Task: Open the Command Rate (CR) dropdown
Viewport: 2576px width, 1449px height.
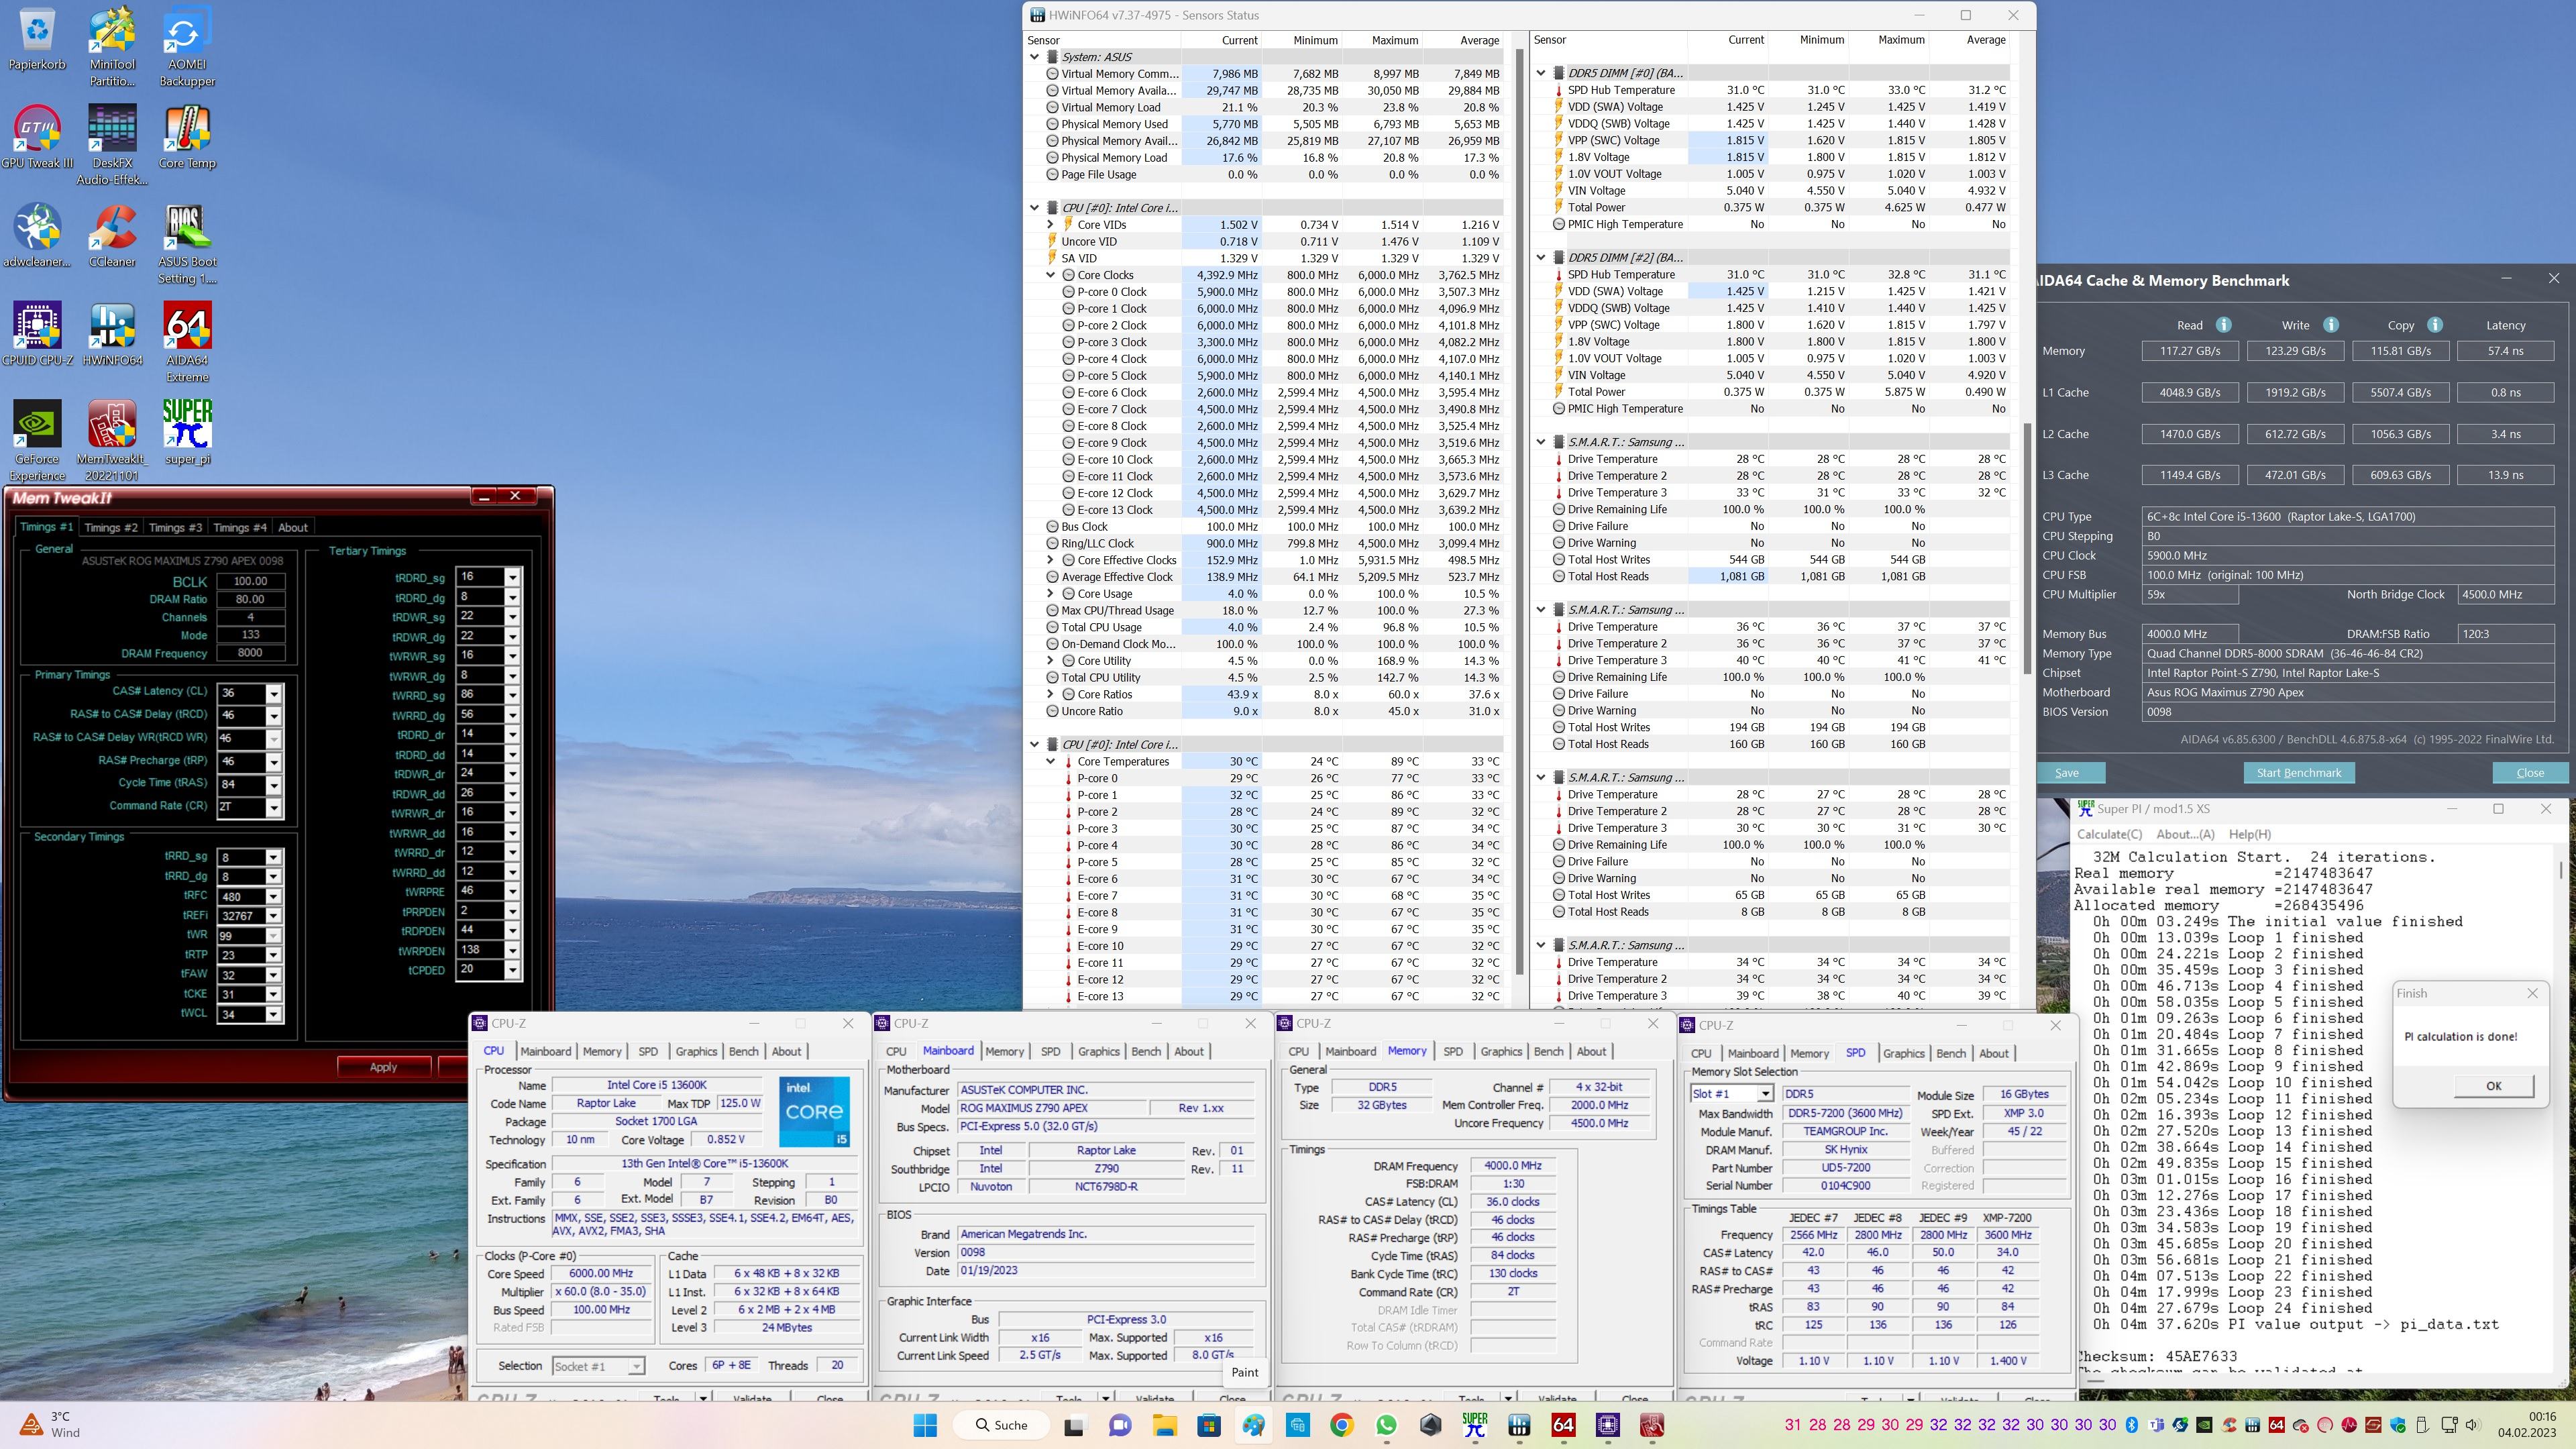Action: [x=274, y=807]
